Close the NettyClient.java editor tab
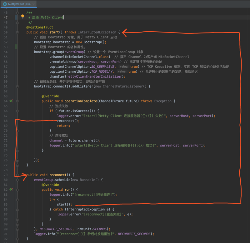The height and width of the screenshot is (243, 250). tap(33, 4)
